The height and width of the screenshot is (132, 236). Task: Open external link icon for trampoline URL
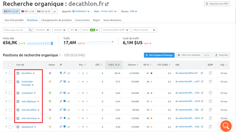(x=202, y=93)
